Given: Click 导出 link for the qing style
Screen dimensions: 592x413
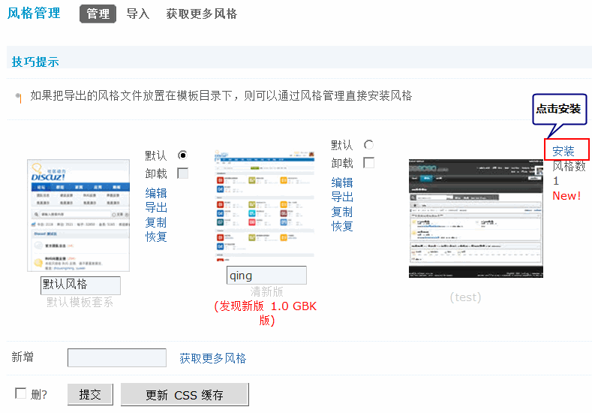Looking at the screenshot, I should 342,197.
